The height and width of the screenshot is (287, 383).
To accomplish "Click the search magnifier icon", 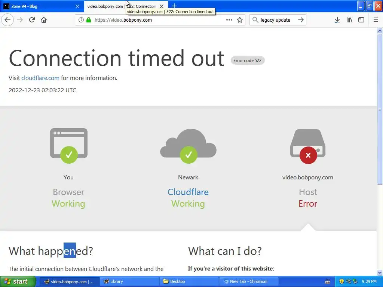I will click(x=255, y=20).
